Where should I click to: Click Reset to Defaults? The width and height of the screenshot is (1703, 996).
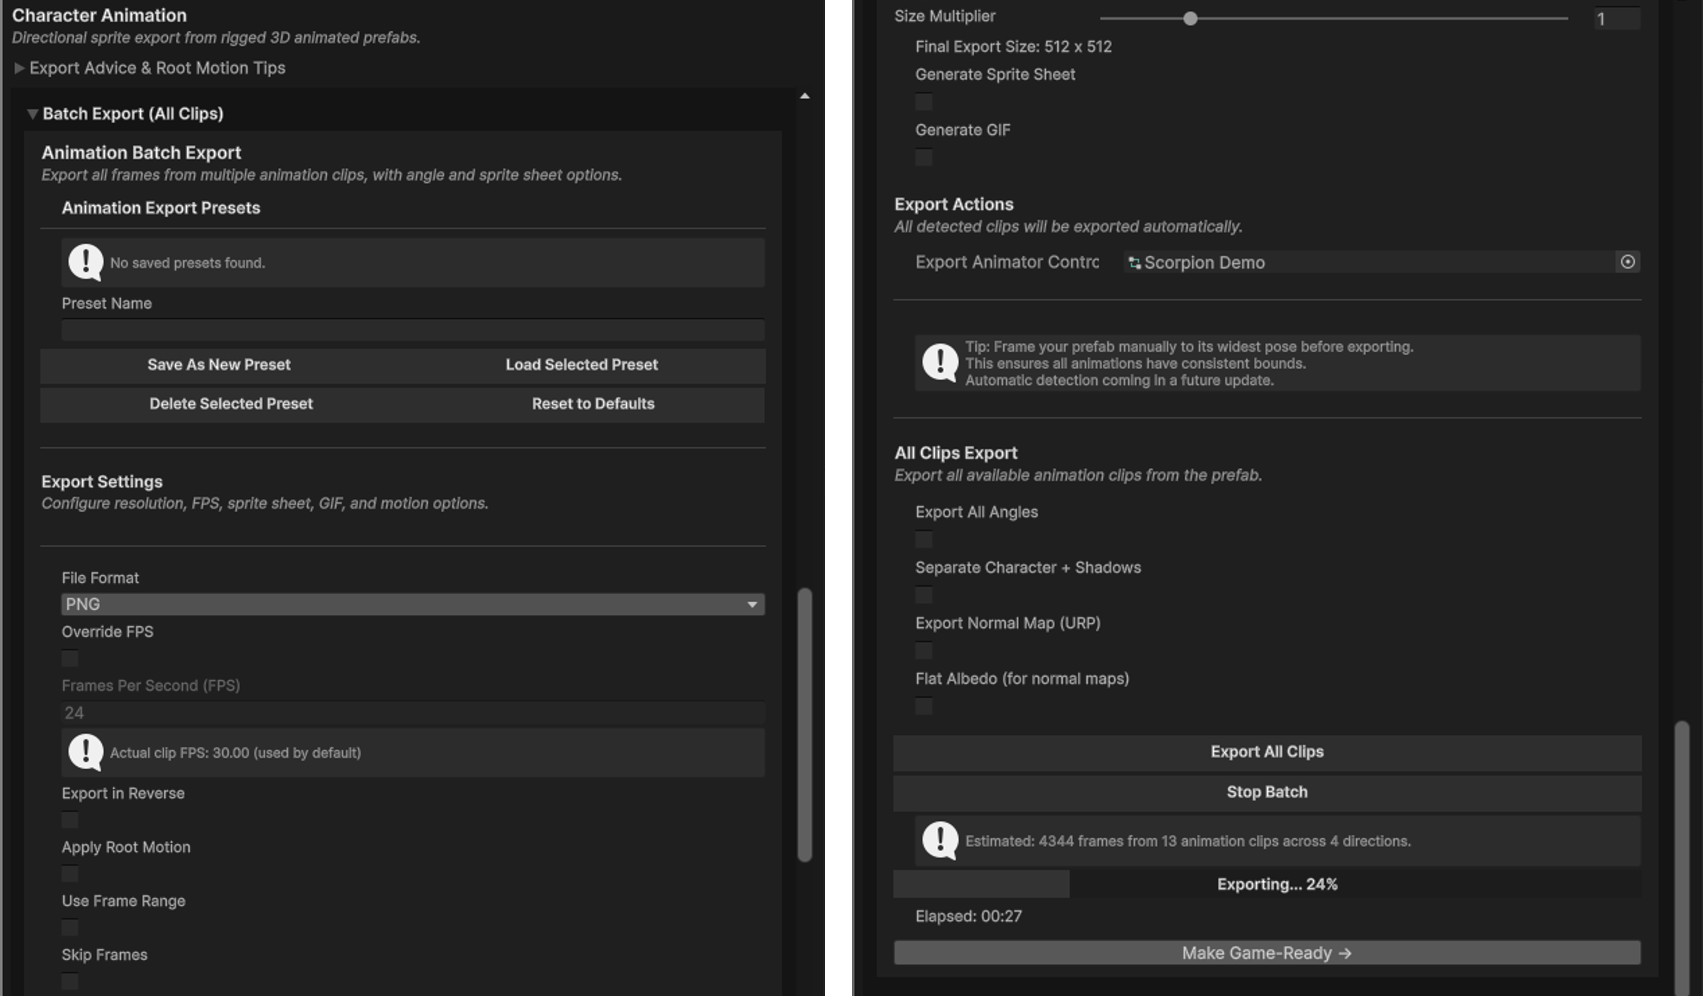[594, 404]
